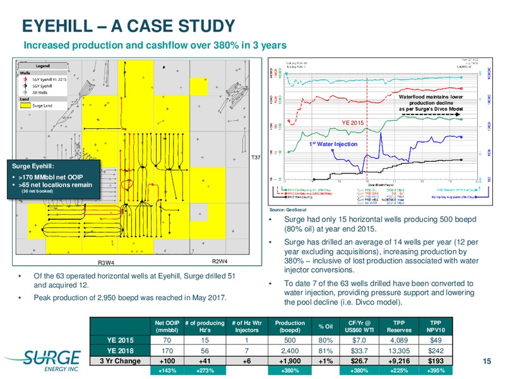Select '>65 net locations remain' callout line

55,184
